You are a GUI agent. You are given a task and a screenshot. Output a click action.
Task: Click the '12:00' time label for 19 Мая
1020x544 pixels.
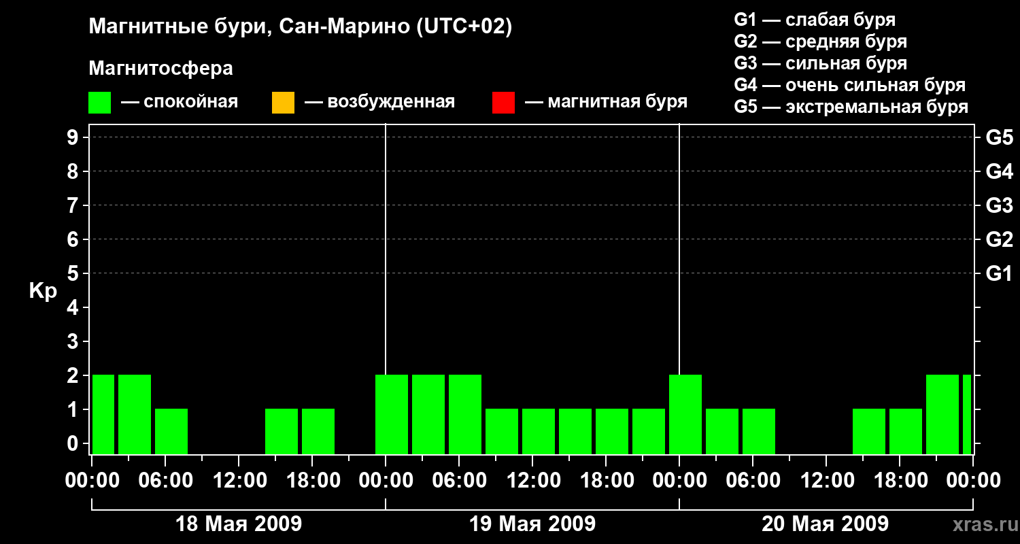pos(532,481)
